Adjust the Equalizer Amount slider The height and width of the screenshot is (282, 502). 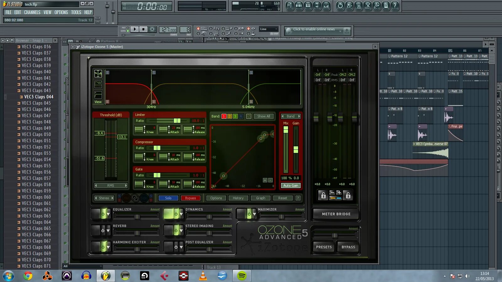(x=137, y=217)
